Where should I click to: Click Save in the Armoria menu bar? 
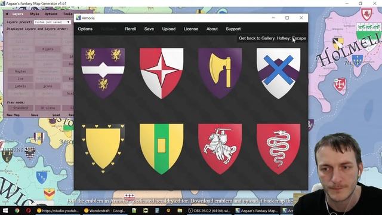[149, 29]
